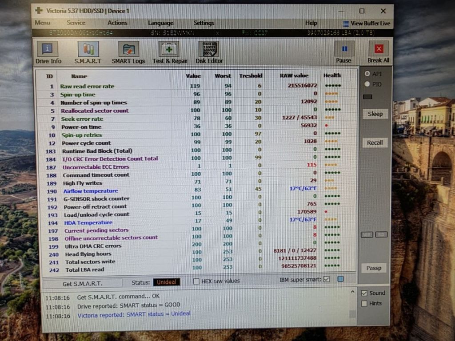Open the Service menu
Image resolution: width=455 pixels, height=341 pixels.
point(76,23)
